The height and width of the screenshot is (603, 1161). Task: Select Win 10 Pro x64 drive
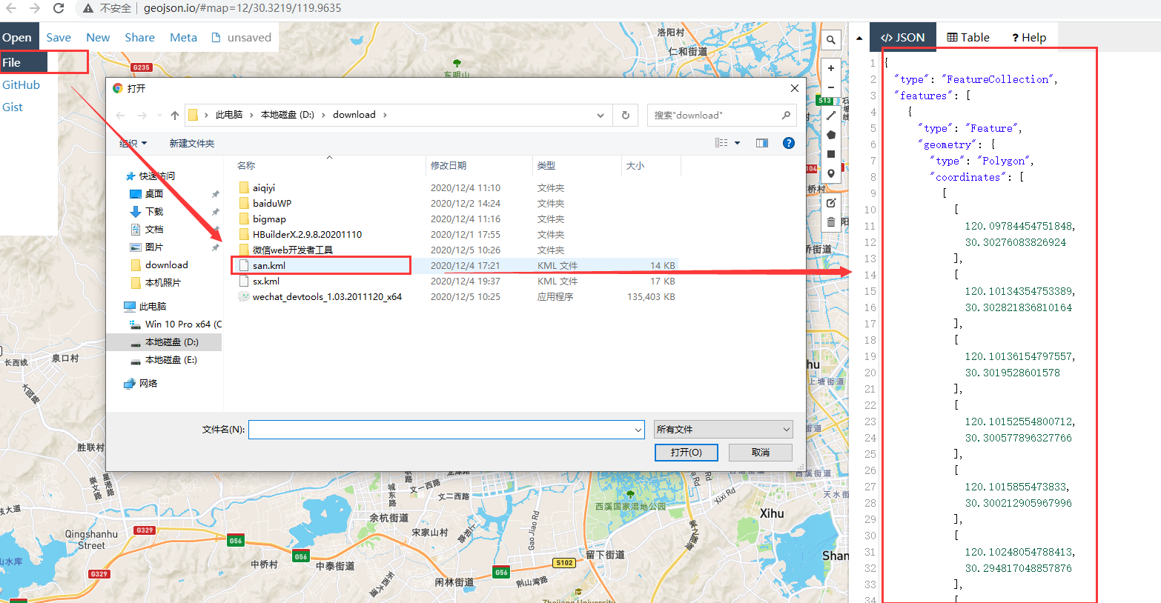[x=183, y=324]
